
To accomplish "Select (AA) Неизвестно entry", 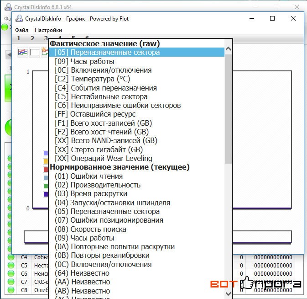I will 136,282.
